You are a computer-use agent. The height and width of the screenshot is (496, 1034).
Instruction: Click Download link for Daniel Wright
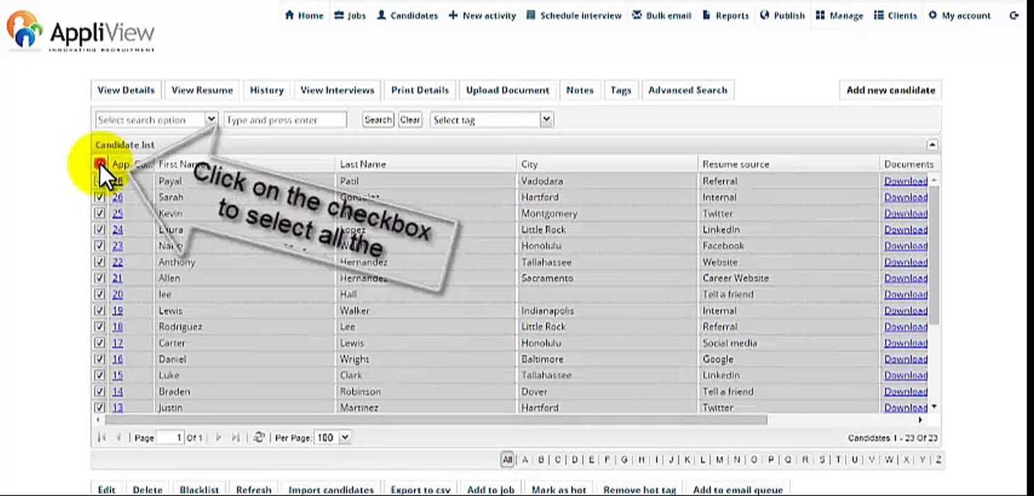point(906,359)
